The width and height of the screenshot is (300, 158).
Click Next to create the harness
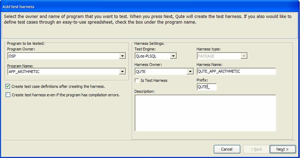point(282,149)
